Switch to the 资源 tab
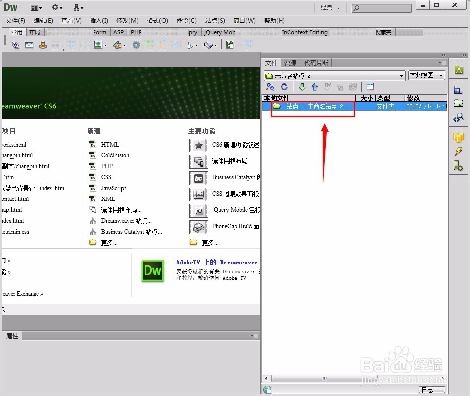The height and width of the screenshot is (396, 470). click(x=290, y=63)
